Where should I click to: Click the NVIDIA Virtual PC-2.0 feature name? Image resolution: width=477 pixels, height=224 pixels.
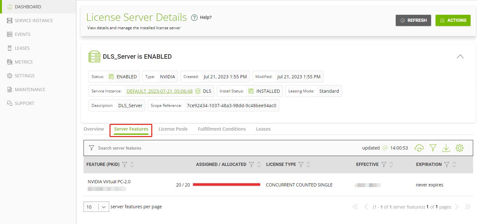(109, 182)
